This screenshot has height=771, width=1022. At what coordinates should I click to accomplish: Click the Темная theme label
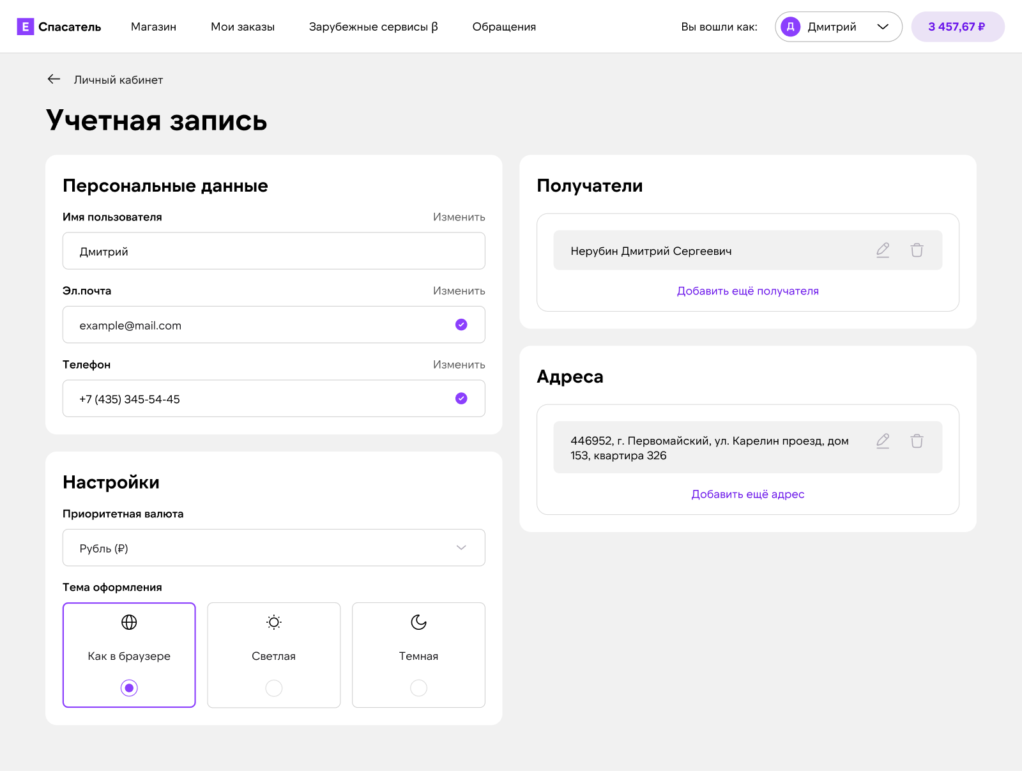[x=418, y=656]
